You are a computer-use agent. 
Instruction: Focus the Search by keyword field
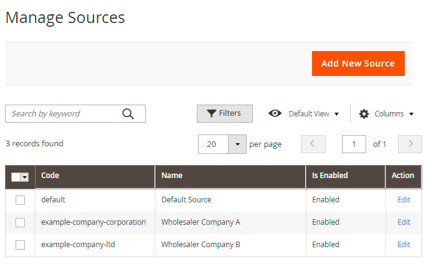pyautogui.click(x=62, y=113)
